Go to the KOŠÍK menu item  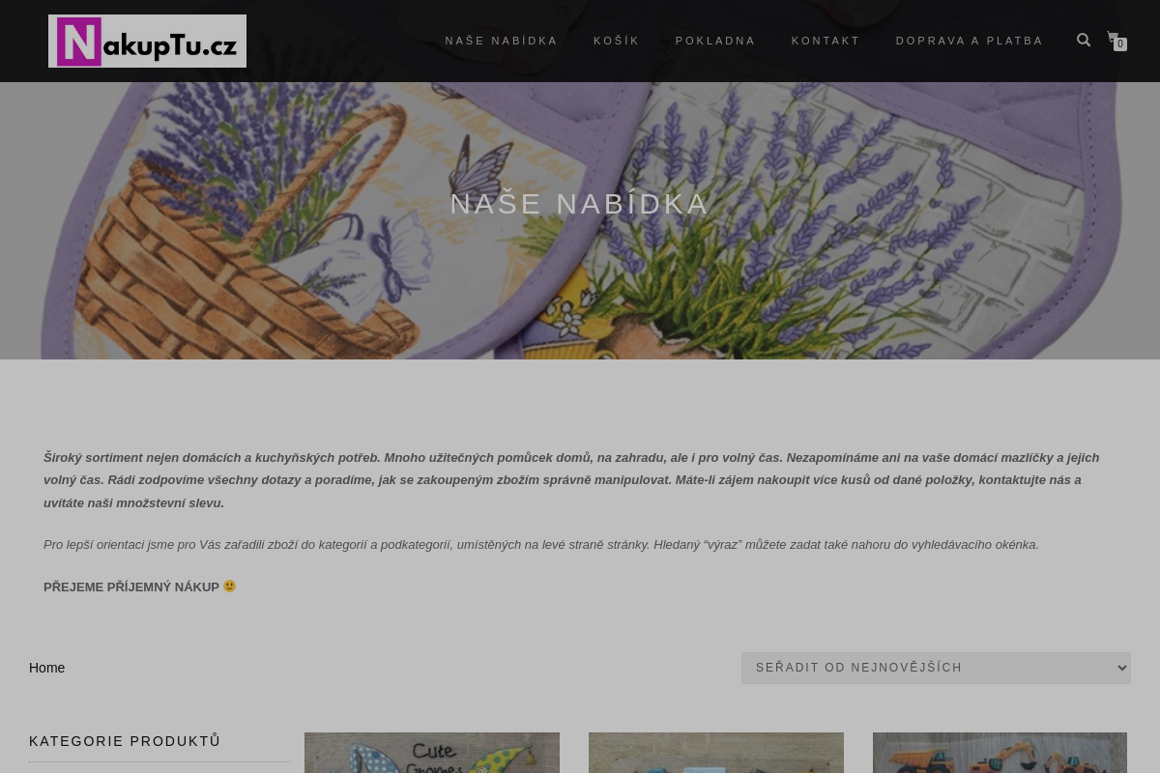[x=617, y=41]
